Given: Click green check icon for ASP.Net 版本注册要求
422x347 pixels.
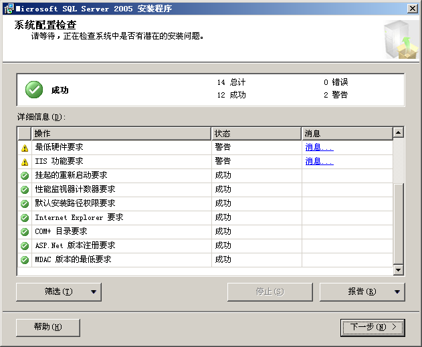Looking at the screenshot, I should (25, 246).
